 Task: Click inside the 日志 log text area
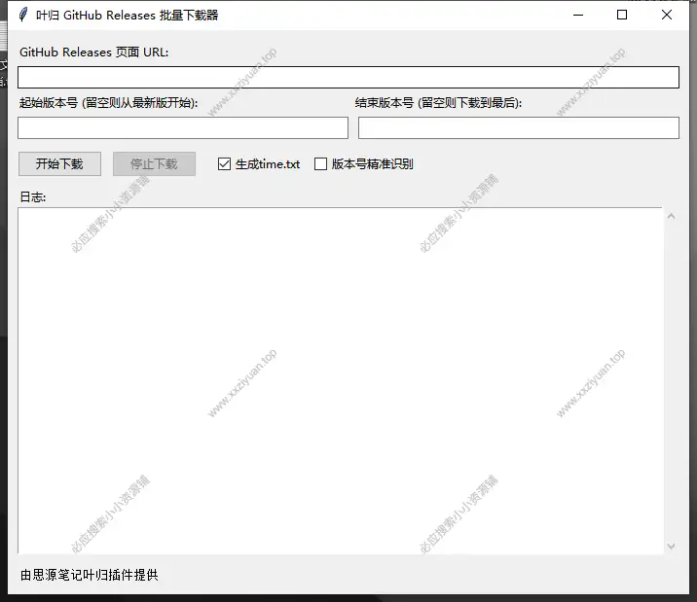[339, 379]
